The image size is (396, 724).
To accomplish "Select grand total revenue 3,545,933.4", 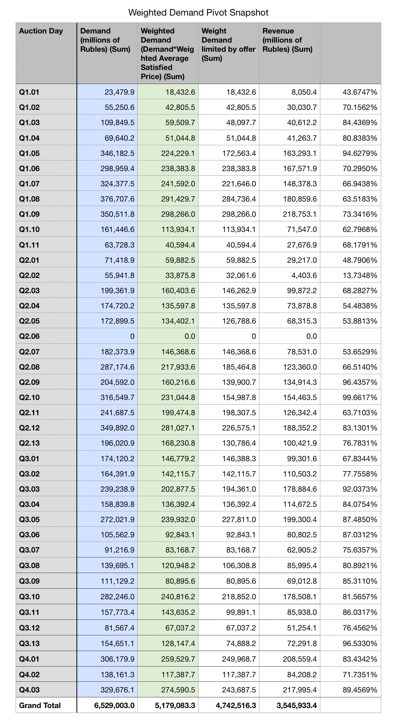I will (x=290, y=705).
